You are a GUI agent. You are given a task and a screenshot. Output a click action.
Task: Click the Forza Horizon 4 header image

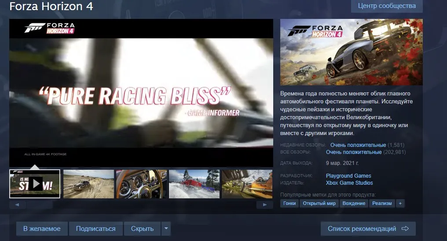click(352, 52)
